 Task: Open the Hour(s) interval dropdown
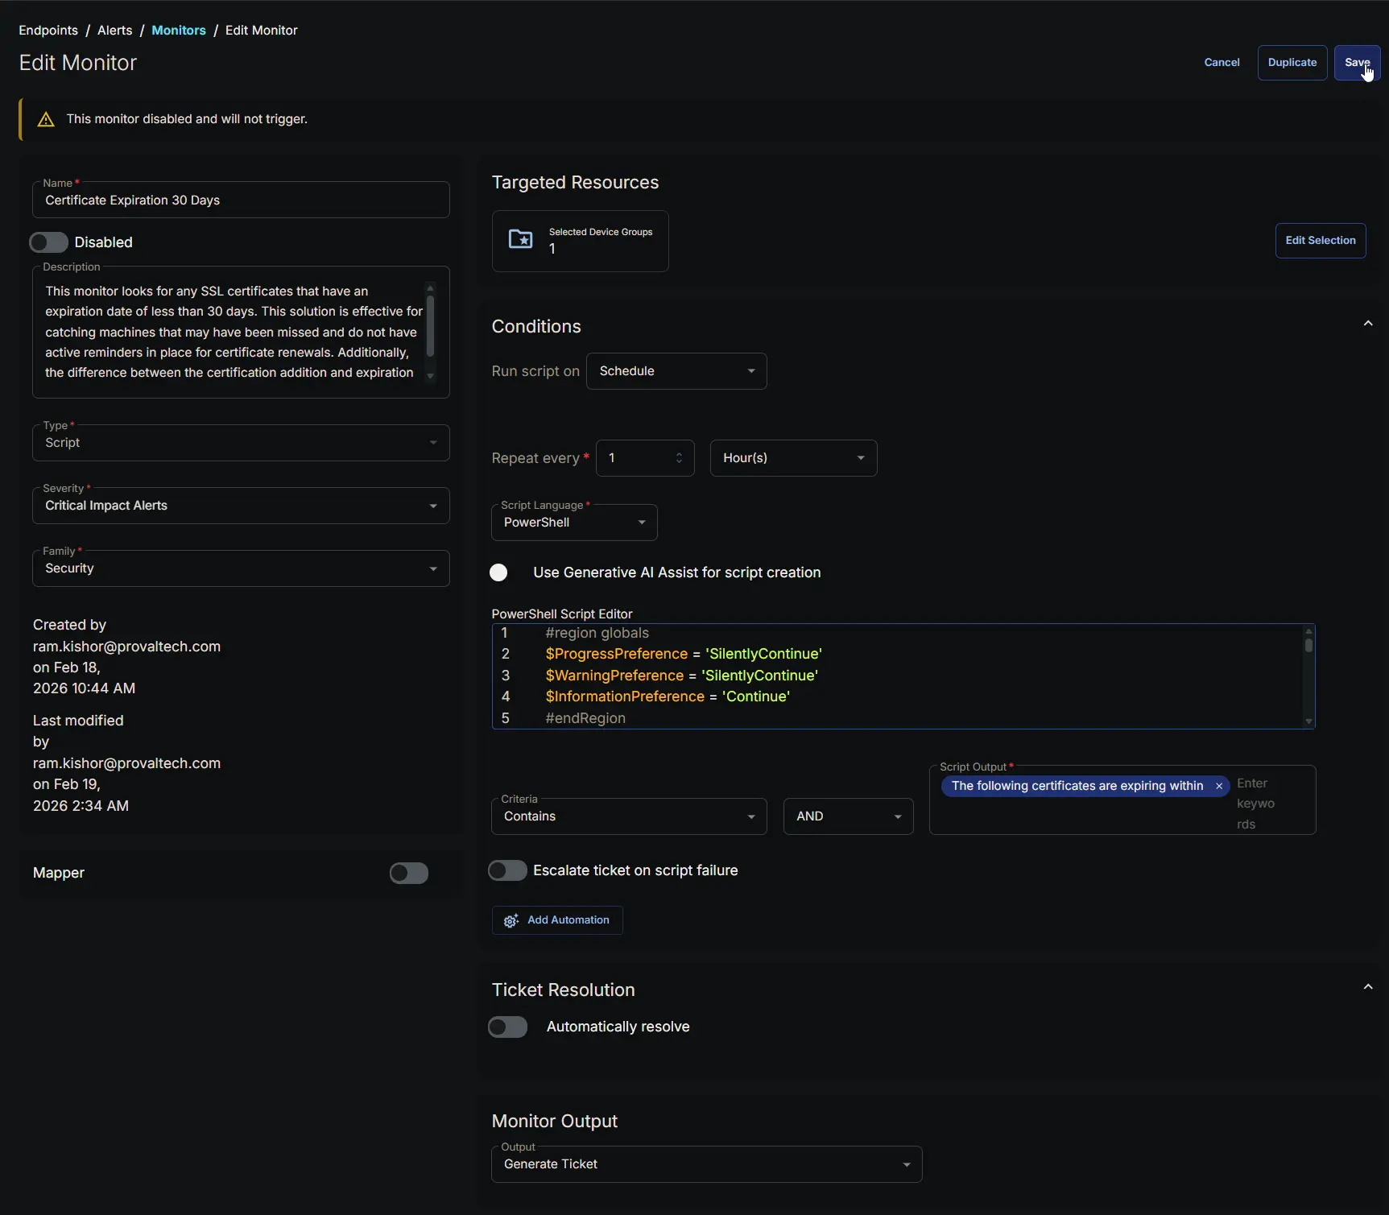click(x=792, y=458)
